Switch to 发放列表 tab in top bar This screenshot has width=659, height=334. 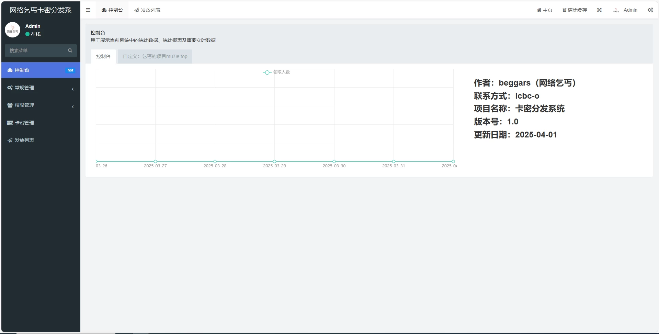tap(147, 10)
